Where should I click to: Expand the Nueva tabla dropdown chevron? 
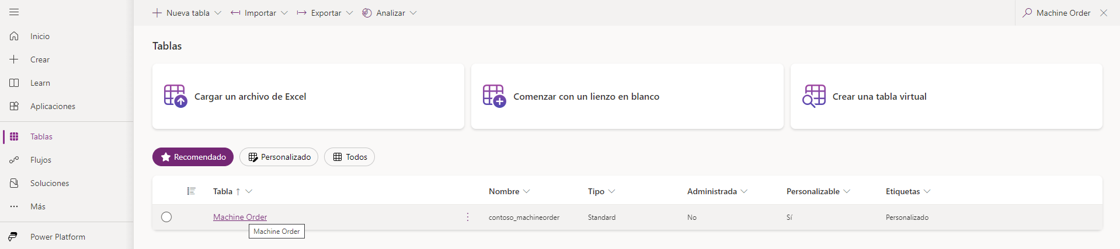[218, 13]
